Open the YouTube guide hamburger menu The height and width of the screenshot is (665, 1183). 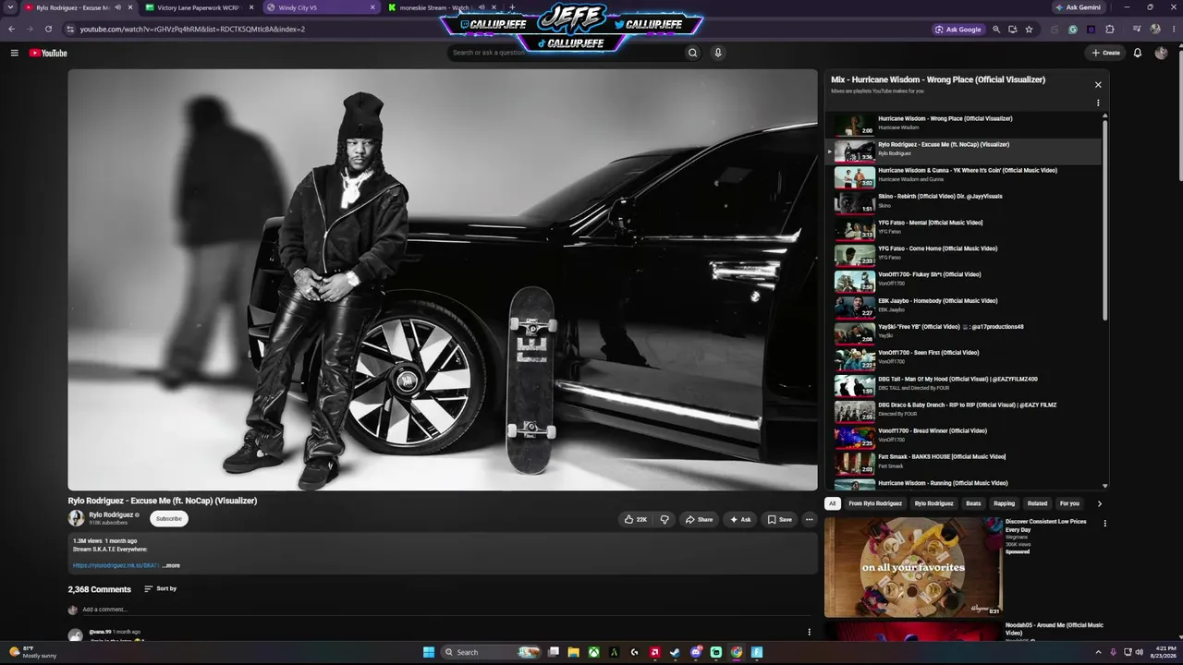click(14, 53)
